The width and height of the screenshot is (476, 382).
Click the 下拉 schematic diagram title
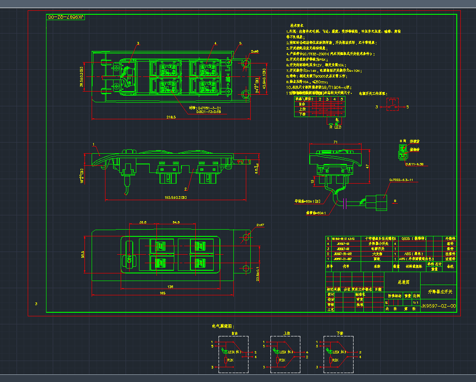[x=339, y=334]
